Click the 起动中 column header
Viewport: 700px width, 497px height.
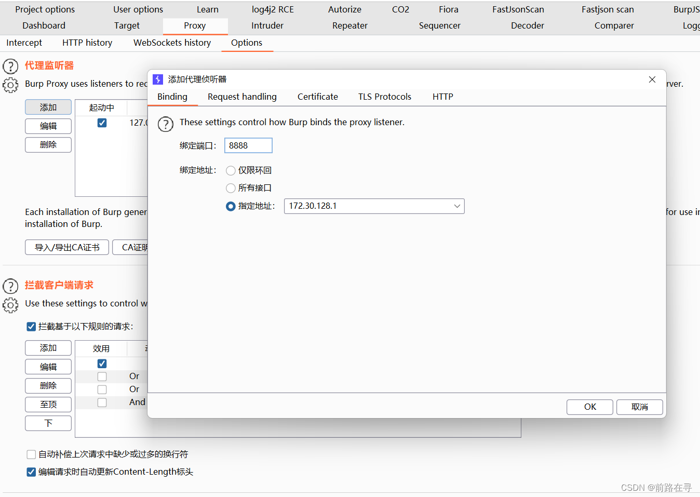tap(102, 108)
